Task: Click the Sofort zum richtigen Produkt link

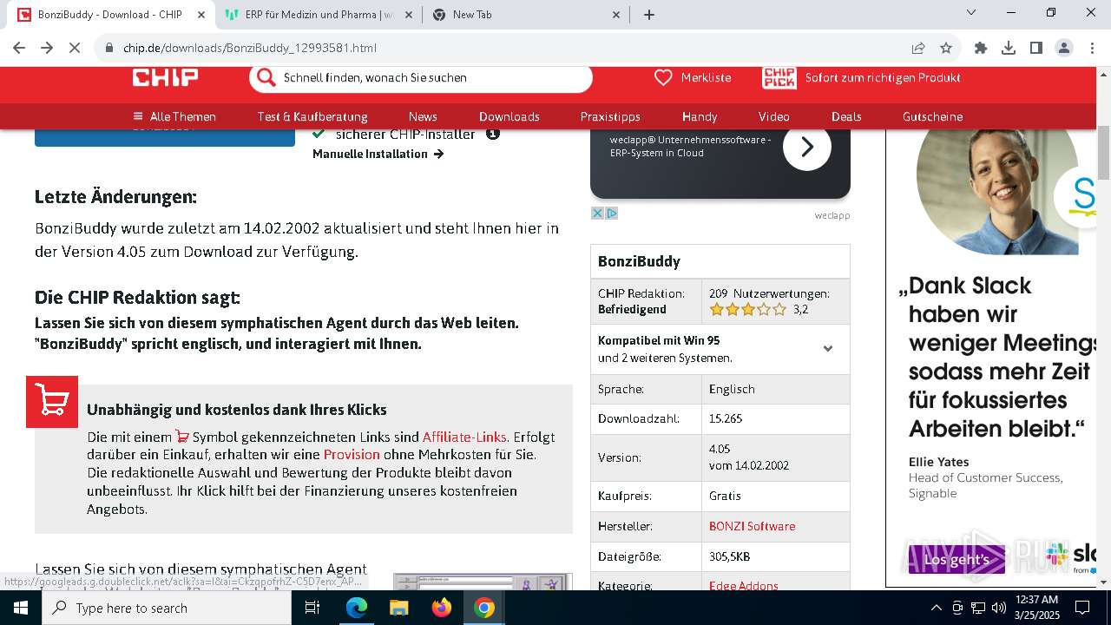Action: [x=883, y=77]
